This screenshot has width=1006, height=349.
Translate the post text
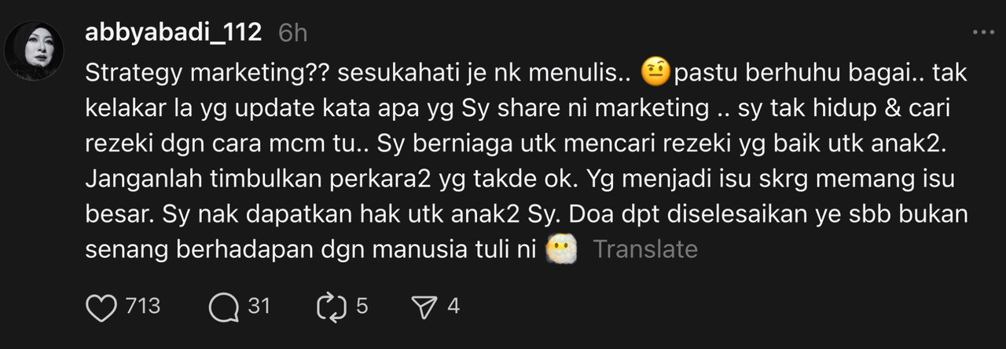pyautogui.click(x=645, y=249)
